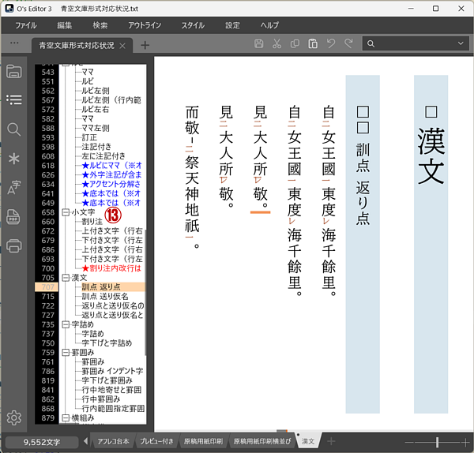Export via the PDF icon in sidebar

tap(13, 216)
